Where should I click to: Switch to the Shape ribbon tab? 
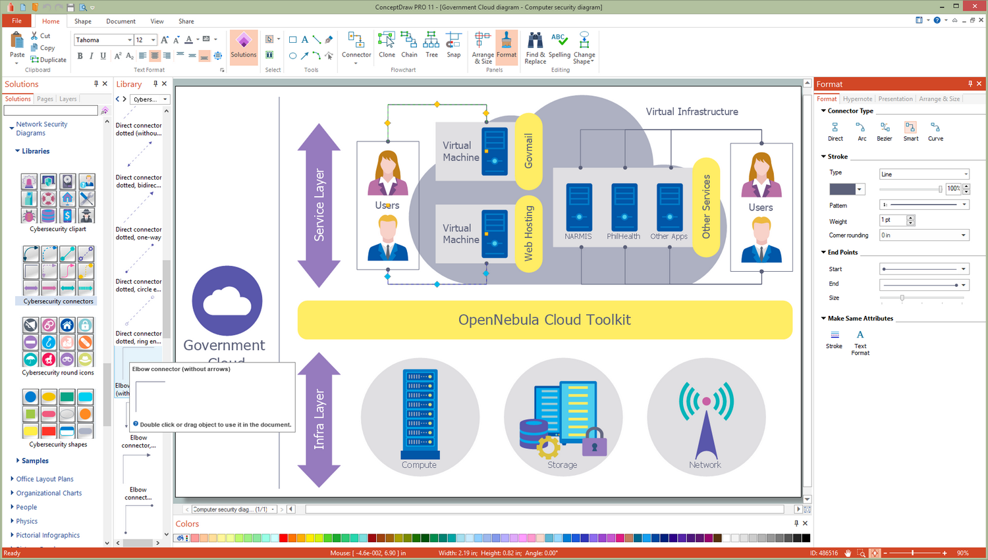[x=83, y=21]
